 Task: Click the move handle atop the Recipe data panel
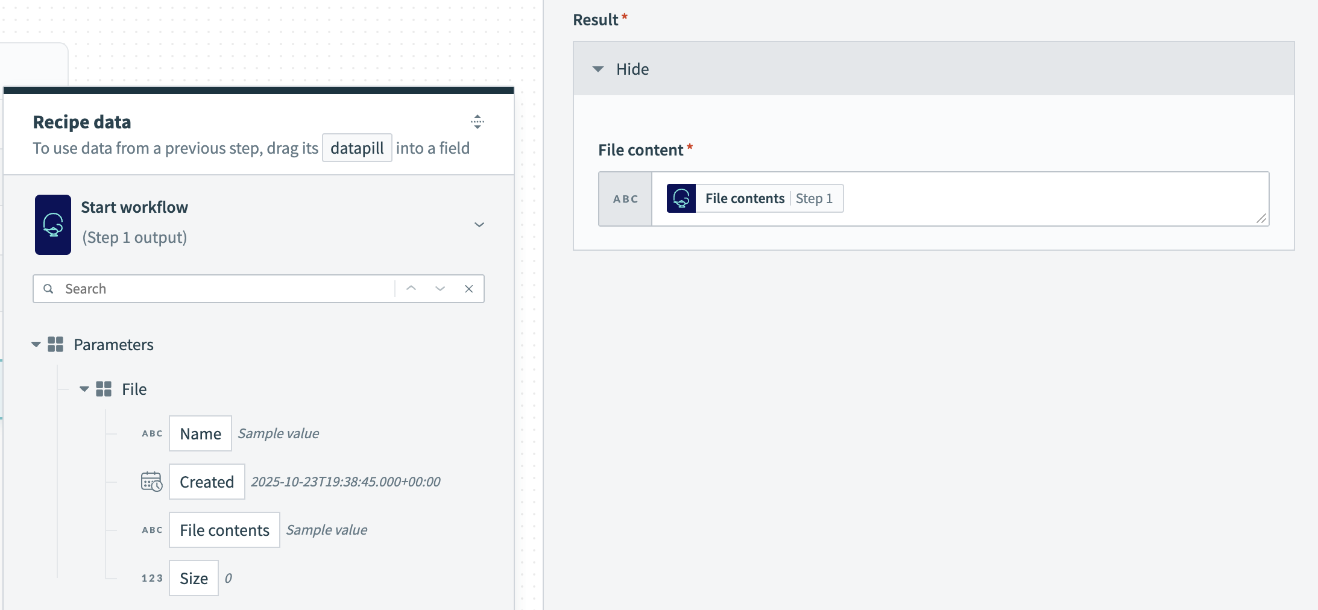pyautogui.click(x=476, y=122)
